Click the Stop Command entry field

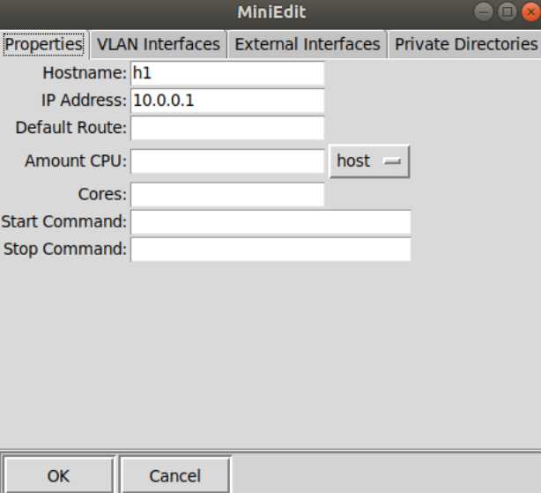tap(270, 250)
